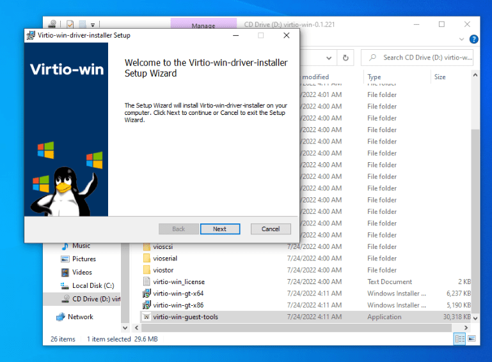The height and width of the screenshot is (362, 492).
Task: Click the 5,190 KB size value
Action: [459, 305]
